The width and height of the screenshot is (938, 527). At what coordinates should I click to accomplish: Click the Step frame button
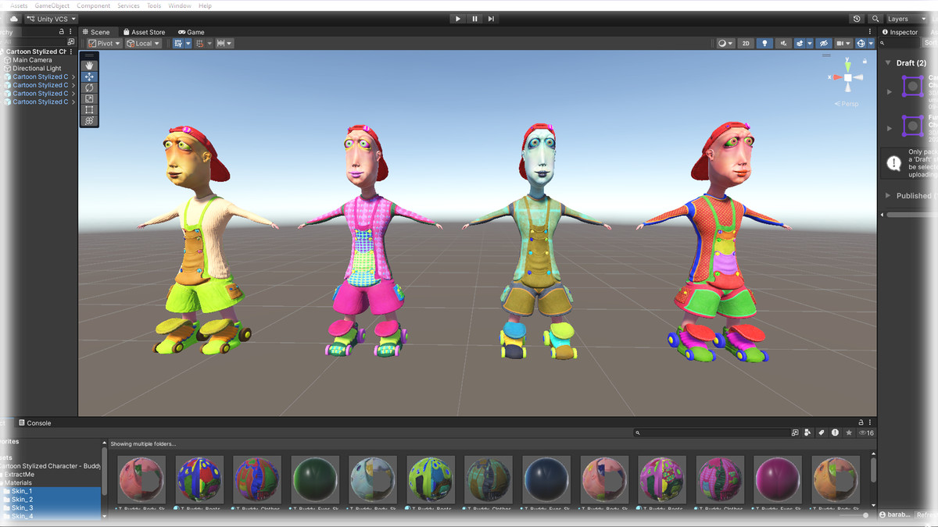[491, 19]
